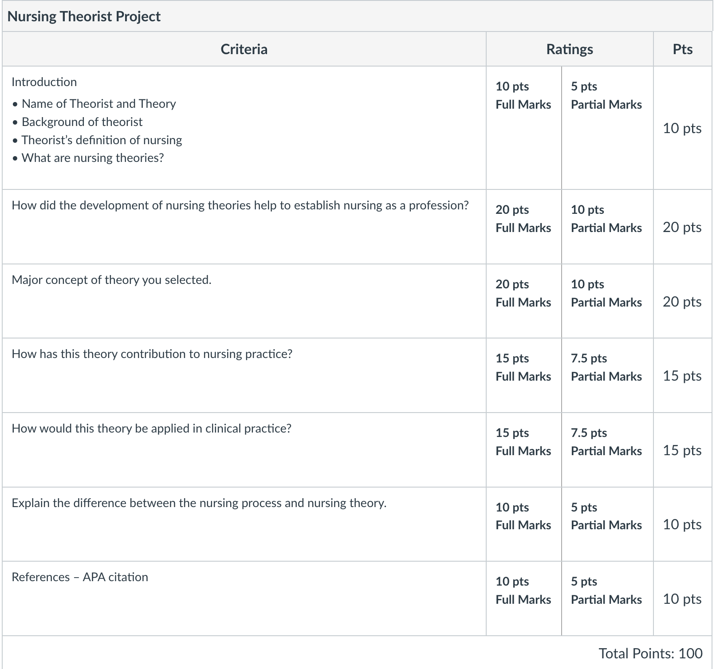This screenshot has width=716, height=669.
Task: Click the Pts column header
Action: click(682, 49)
